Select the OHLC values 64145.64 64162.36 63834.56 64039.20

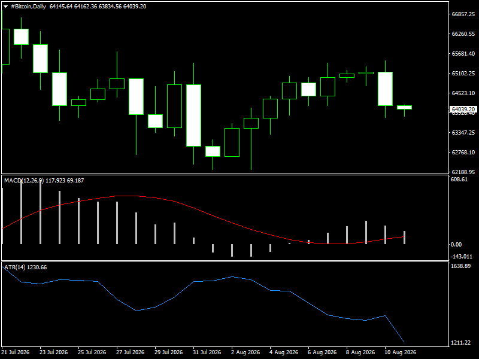pos(98,7)
